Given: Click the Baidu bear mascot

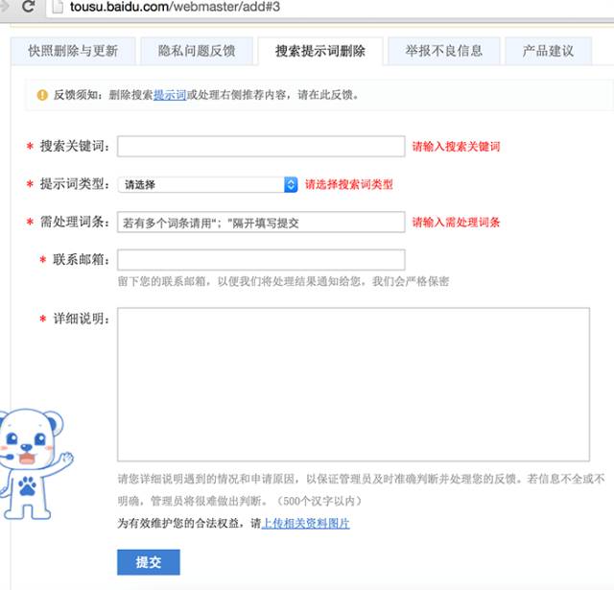Looking at the screenshot, I should point(34,464).
